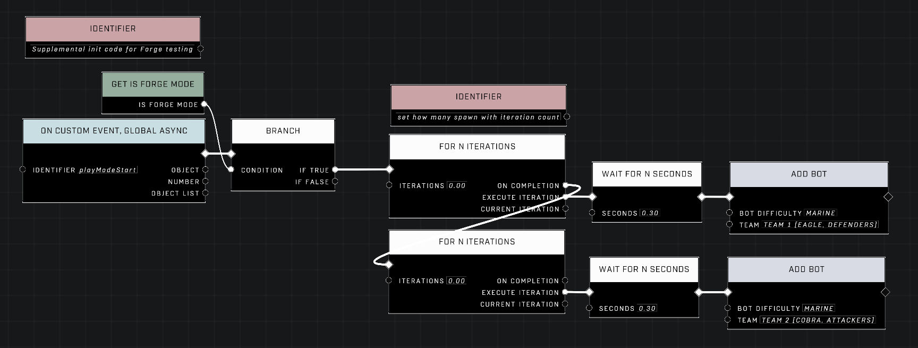Click the Number output pin
918x348 pixels.
pos(205,182)
